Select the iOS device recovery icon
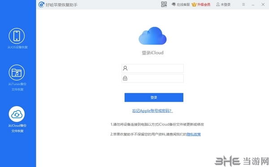The height and width of the screenshot is (167, 269). coord(17,36)
